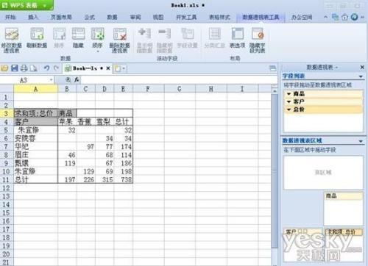Open the 开始 ribbon tab
368x266 pixels.
pos(10,17)
